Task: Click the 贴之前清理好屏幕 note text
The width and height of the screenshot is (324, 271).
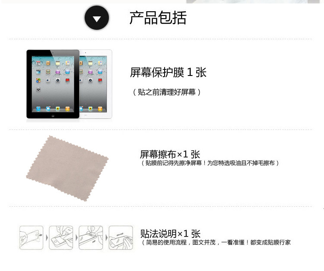Action: click(167, 92)
